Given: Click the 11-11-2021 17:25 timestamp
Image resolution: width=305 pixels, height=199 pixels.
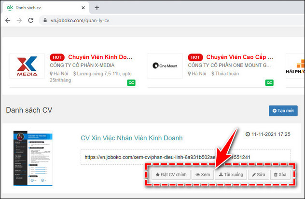Looking at the screenshot, I should coord(268,134).
